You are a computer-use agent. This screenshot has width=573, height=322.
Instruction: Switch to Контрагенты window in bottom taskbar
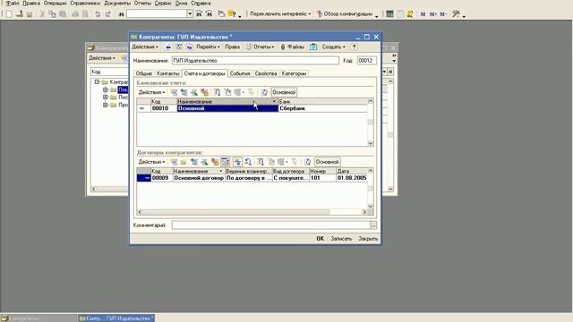[39, 318]
